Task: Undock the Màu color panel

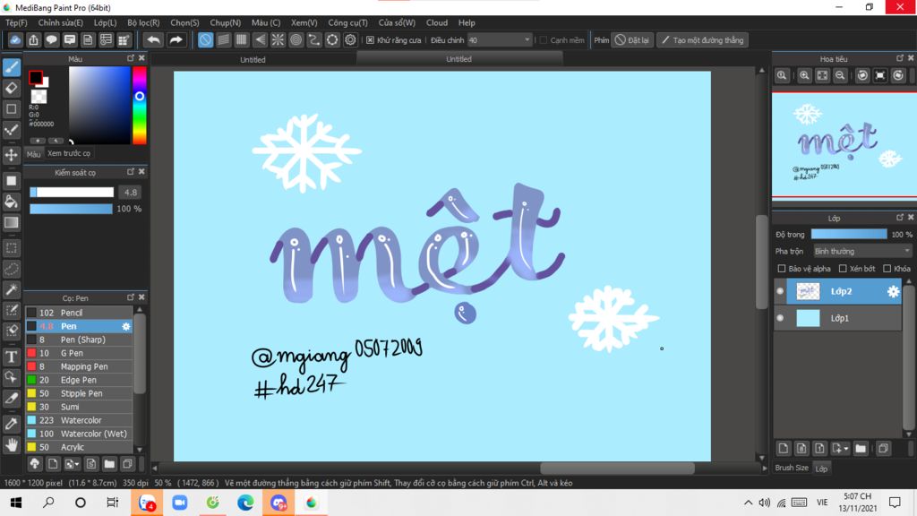Action: point(131,58)
